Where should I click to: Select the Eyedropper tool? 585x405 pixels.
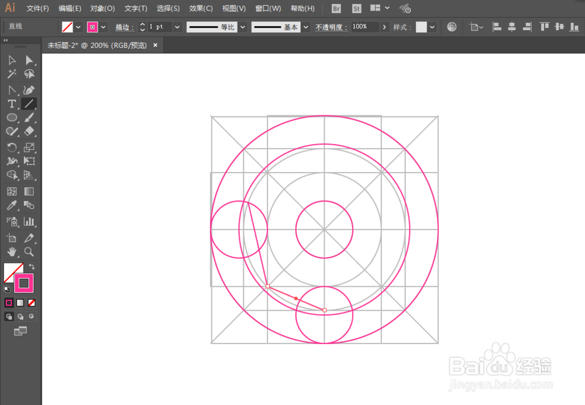tap(11, 205)
